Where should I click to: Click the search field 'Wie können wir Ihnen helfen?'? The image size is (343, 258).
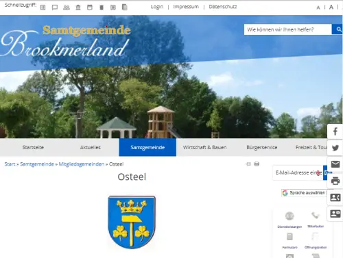288,29
